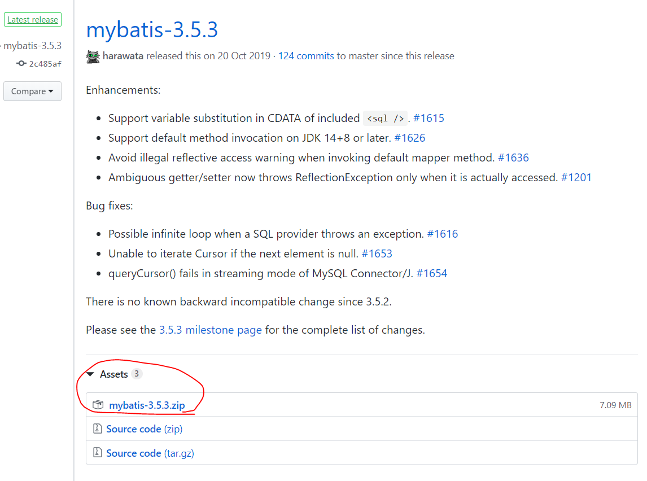Open commit 2c485af
The width and height of the screenshot is (647, 481).
pos(45,64)
